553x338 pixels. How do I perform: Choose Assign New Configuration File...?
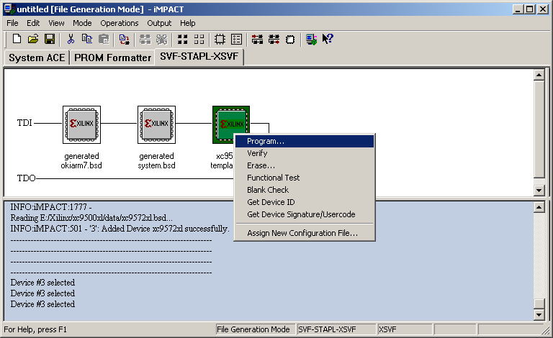coord(305,233)
